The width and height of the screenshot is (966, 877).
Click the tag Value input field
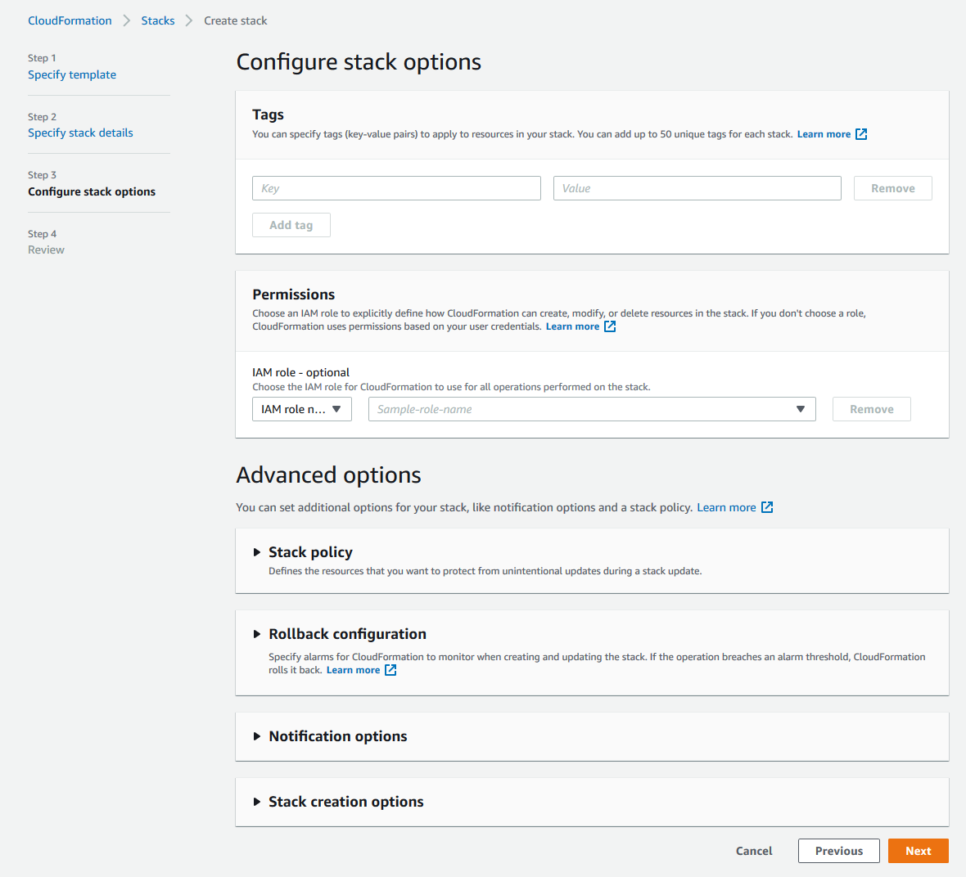[697, 188]
